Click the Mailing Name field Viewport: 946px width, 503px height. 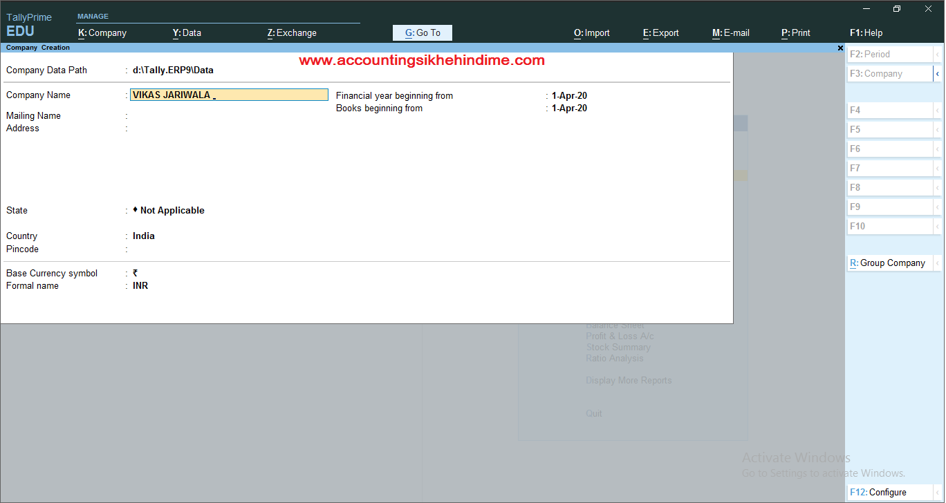229,116
